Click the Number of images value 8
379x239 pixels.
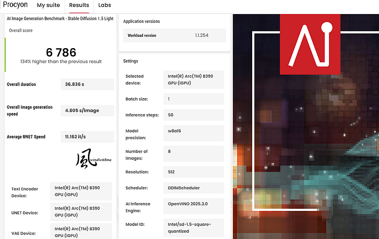click(193, 154)
